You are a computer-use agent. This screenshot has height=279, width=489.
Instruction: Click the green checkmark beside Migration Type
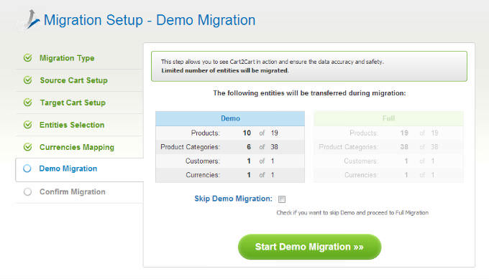coord(28,58)
